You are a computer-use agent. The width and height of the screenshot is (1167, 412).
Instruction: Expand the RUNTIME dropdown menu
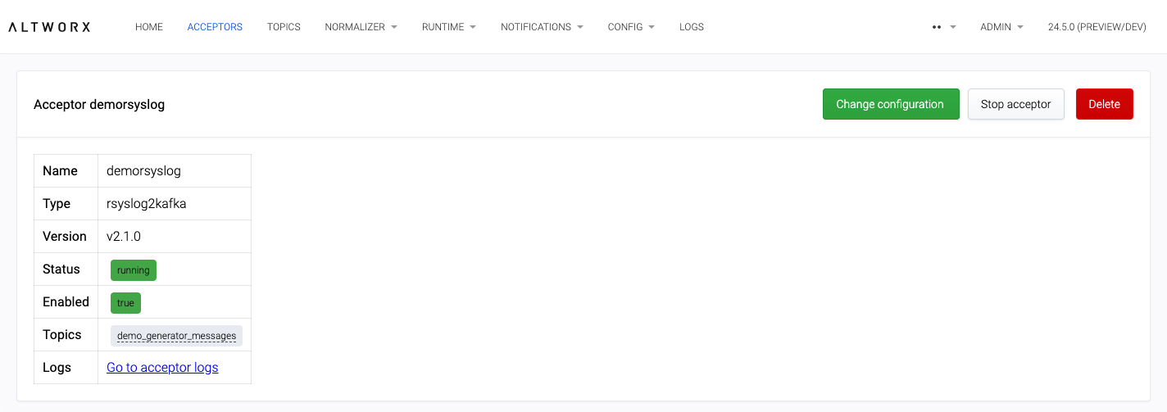pyautogui.click(x=448, y=27)
